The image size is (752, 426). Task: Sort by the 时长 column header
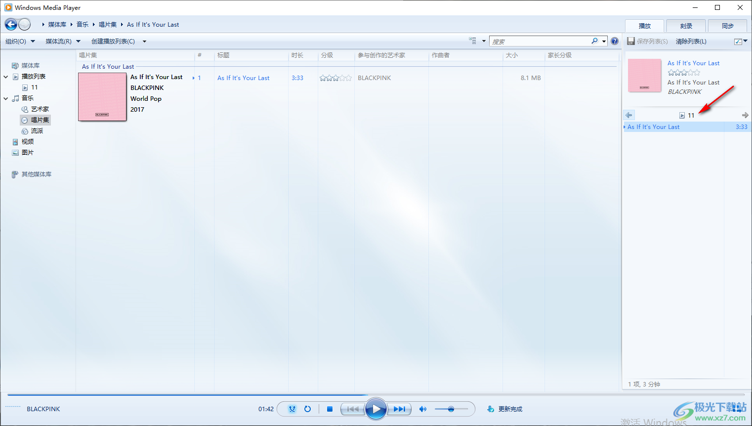pyautogui.click(x=303, y=55)
